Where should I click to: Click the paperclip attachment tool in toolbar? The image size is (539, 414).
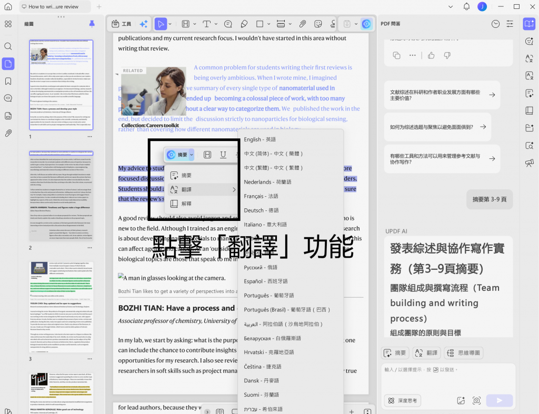coord(303,24)
